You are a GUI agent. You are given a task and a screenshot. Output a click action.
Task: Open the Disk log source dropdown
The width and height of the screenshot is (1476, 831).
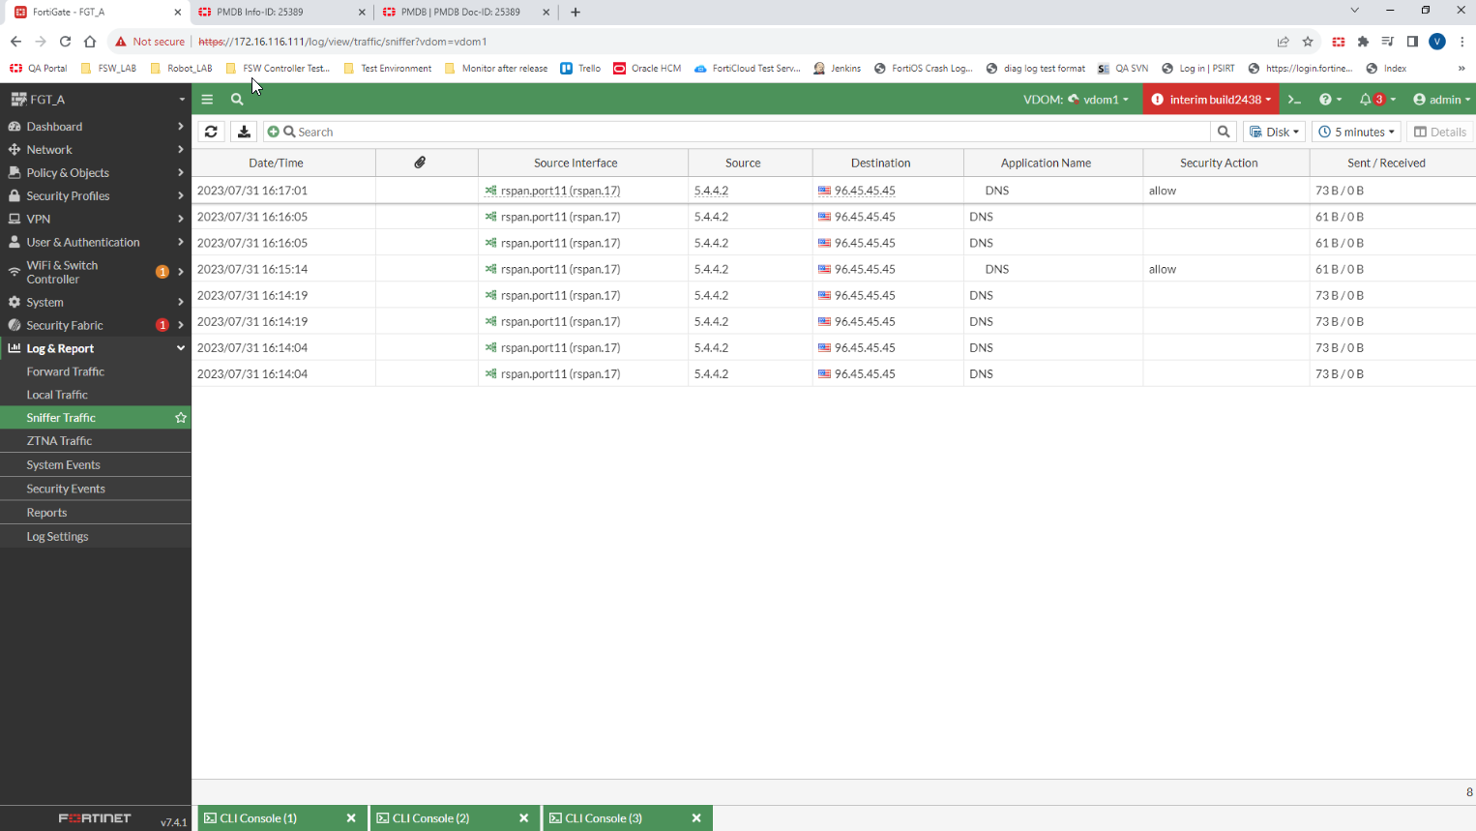coord(1274,131)
